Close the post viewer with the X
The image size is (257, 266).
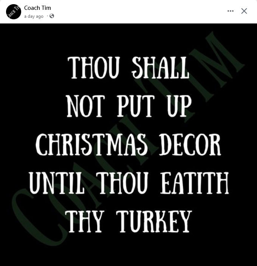tap(244, 11)
